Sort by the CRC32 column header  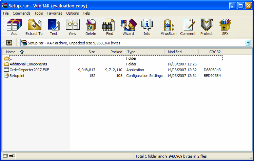tap(211, 52)
